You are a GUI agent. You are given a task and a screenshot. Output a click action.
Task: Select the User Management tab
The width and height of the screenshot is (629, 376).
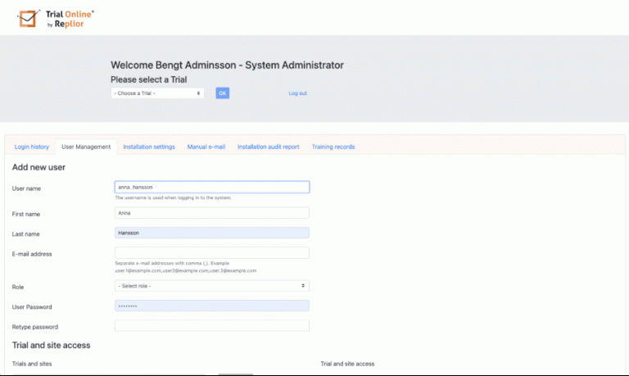(x=86, y=147)
